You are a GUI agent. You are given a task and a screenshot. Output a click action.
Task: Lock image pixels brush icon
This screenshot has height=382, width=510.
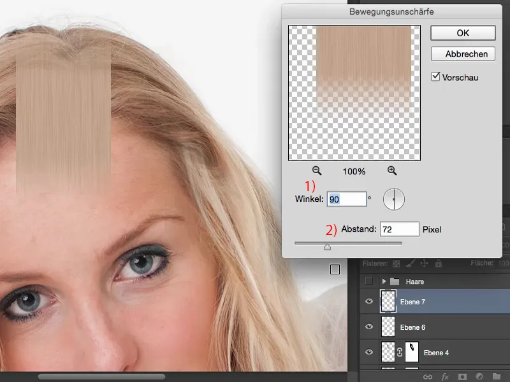[x=411, y=264]
